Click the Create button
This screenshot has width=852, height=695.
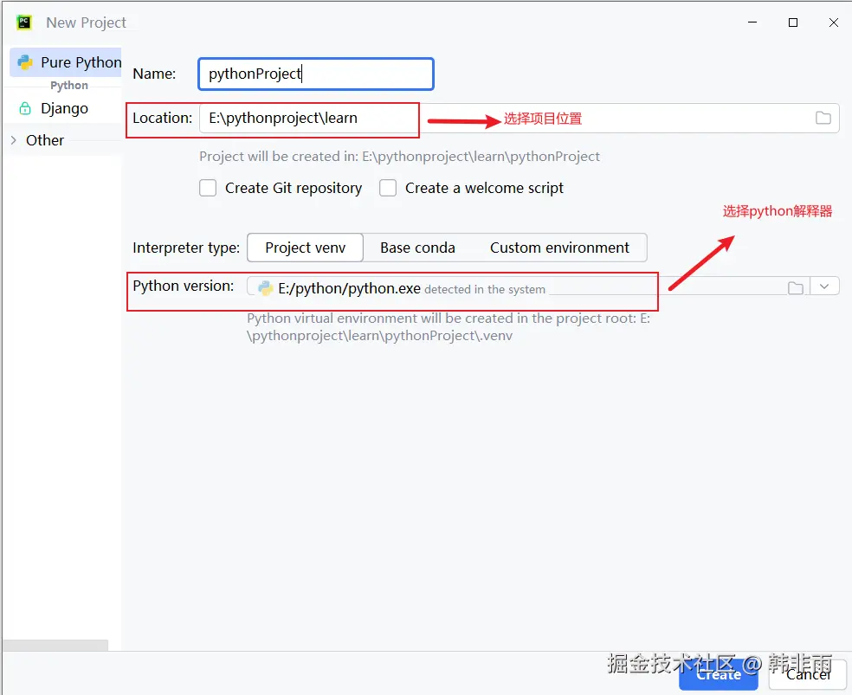point(719,675)
